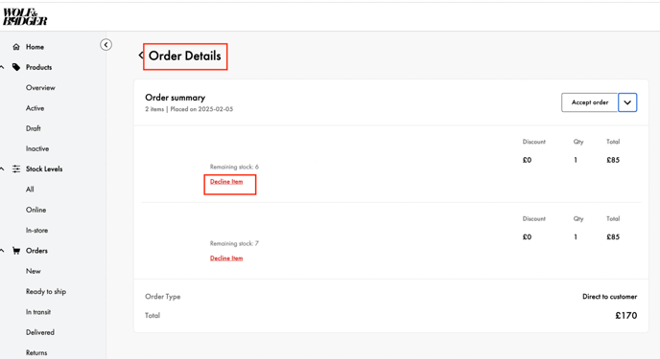Click the Order Type label
Image resolution: width=660 pixels, height=359 pixels.
[x=163, y=297]
